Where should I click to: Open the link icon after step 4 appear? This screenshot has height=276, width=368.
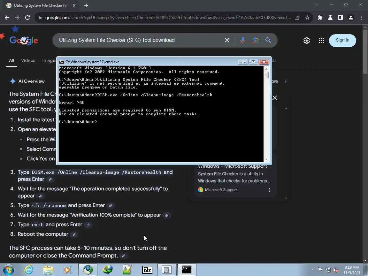tap(40, 196)
